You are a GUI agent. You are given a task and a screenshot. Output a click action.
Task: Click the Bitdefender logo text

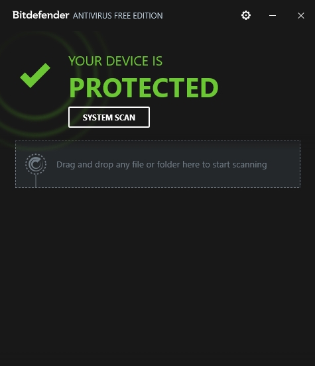(40, 15)
